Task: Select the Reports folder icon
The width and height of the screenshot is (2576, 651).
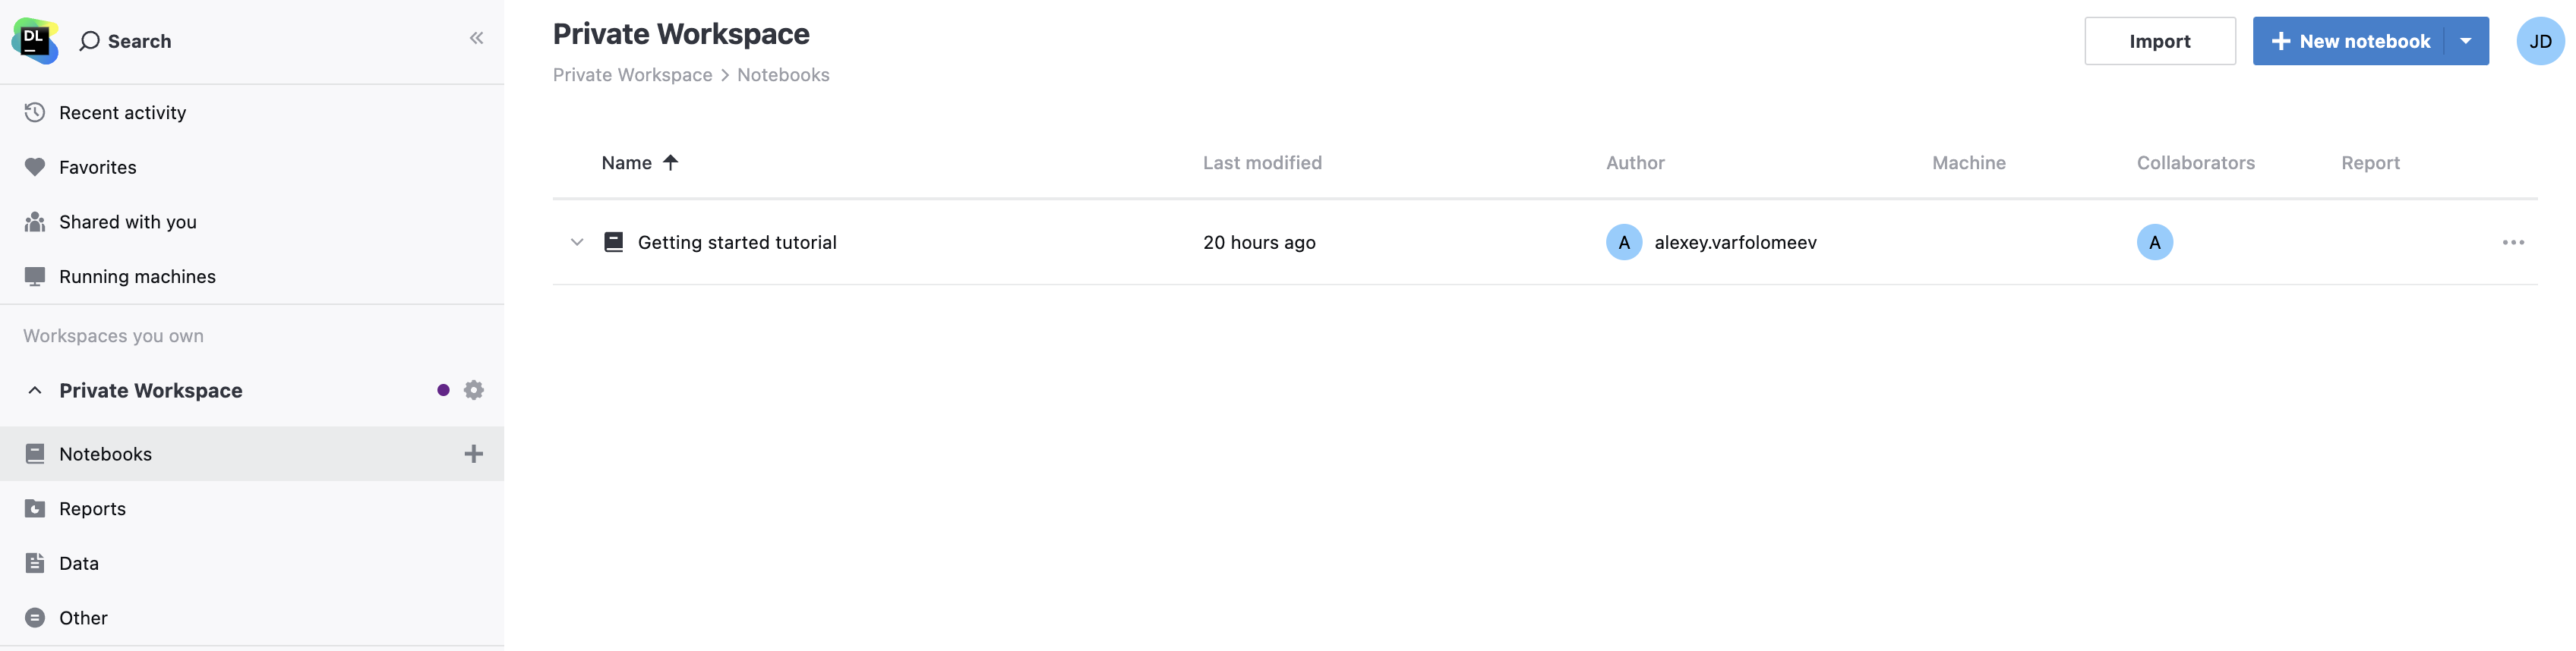Action: coord(35,508)
